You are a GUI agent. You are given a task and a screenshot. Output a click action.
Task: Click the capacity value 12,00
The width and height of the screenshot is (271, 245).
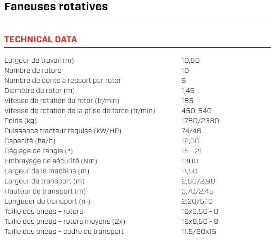click(190, 141)
